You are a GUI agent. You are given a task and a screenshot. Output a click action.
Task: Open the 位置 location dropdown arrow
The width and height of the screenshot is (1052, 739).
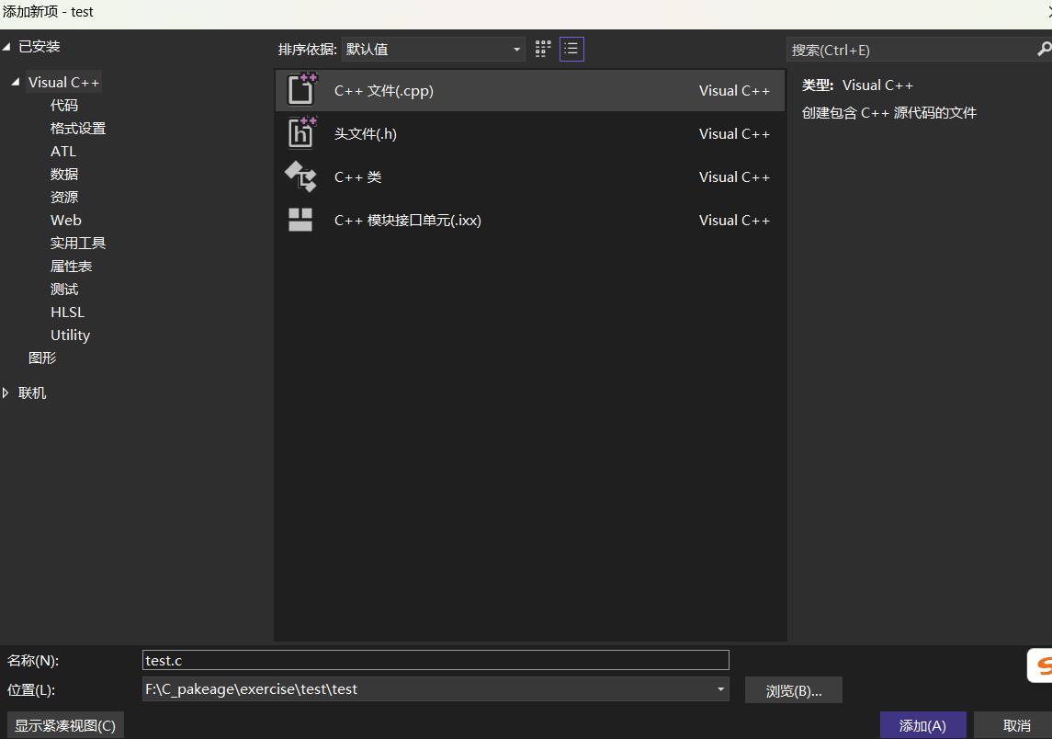(x=720, y=689)
